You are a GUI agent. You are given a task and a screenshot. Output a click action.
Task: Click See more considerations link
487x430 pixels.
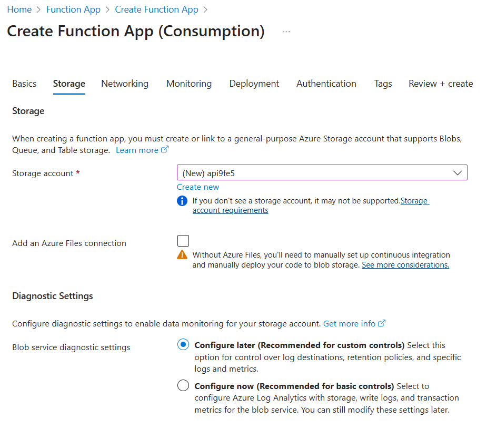pos(405,264)
